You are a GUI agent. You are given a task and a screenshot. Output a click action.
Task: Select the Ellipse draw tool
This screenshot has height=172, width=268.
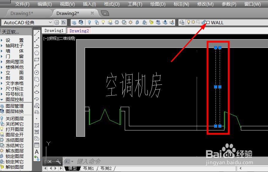(37, 92)
